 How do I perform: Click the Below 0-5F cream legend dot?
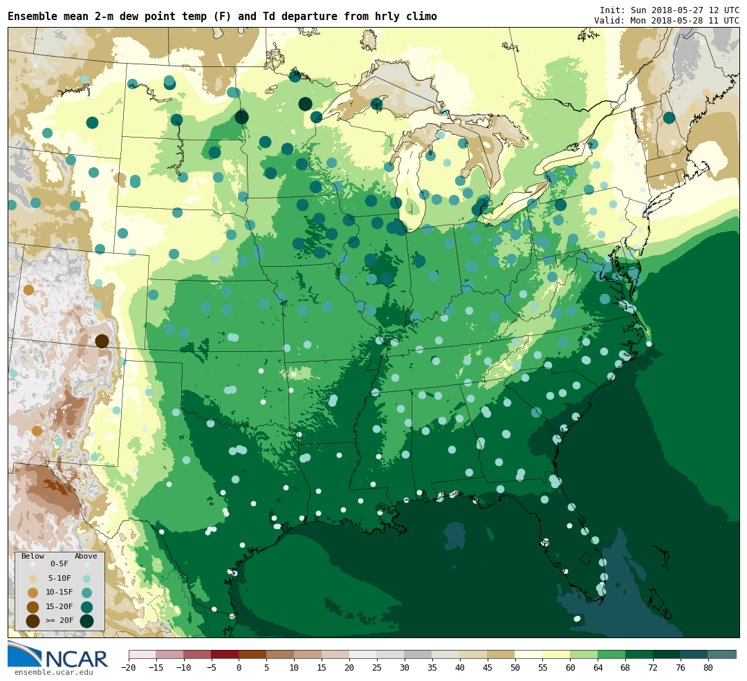click(x=33, y=564)
